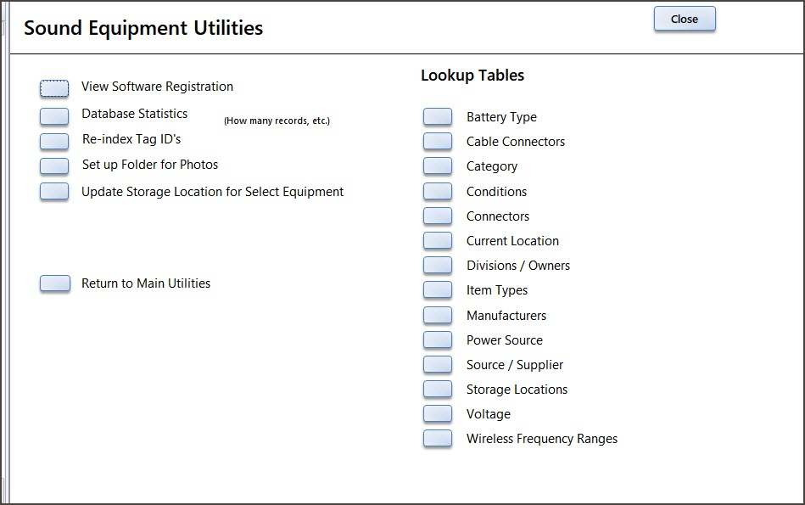This screenshot has height=505, width=805.
Task: Open the Cable Connectors lookup table
Action: click(438, 141)
